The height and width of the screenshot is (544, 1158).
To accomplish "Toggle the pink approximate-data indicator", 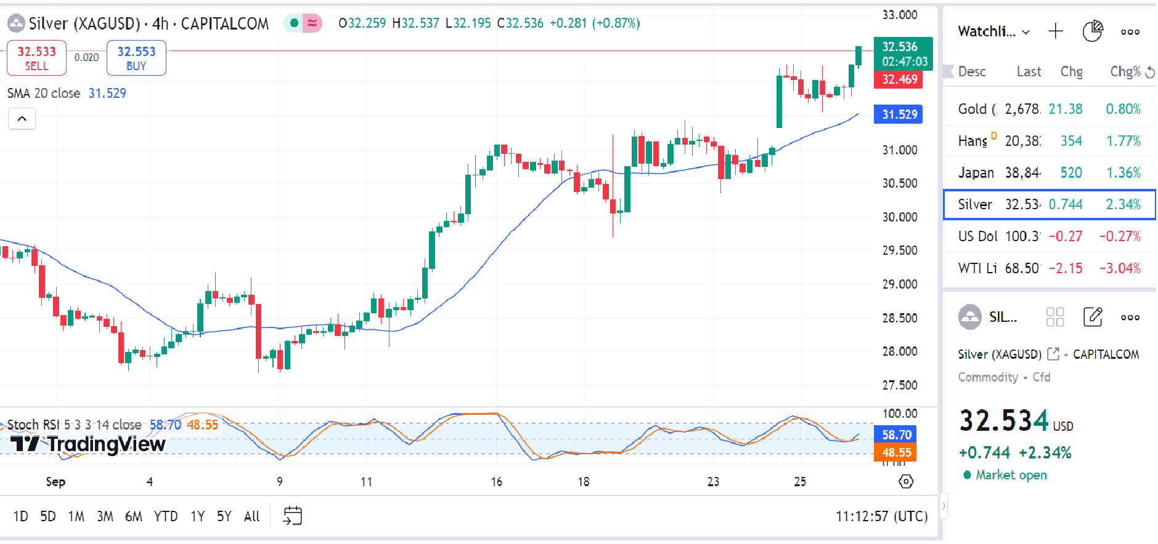I will pyautogui.click(x=312, y=23).
